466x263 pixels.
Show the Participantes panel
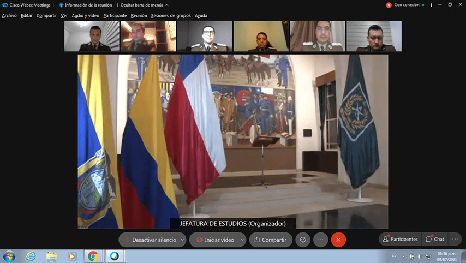(400, 239)
